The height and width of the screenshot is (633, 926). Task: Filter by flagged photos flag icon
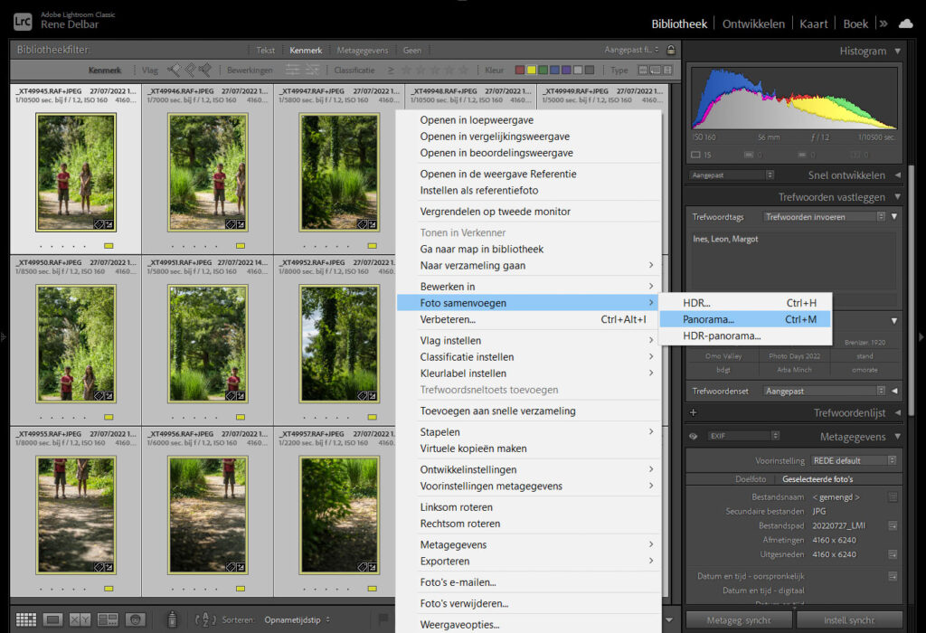click(x=175, y=71)
